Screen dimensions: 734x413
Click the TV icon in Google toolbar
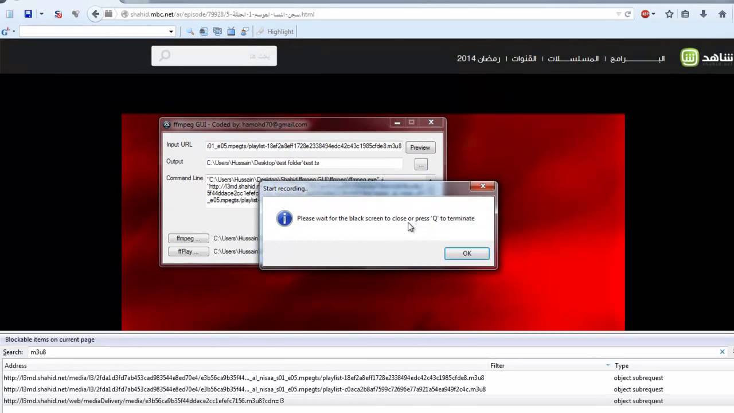click(231, 32)
